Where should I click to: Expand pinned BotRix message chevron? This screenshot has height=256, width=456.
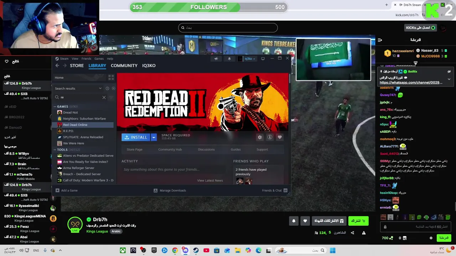[449, 79]
